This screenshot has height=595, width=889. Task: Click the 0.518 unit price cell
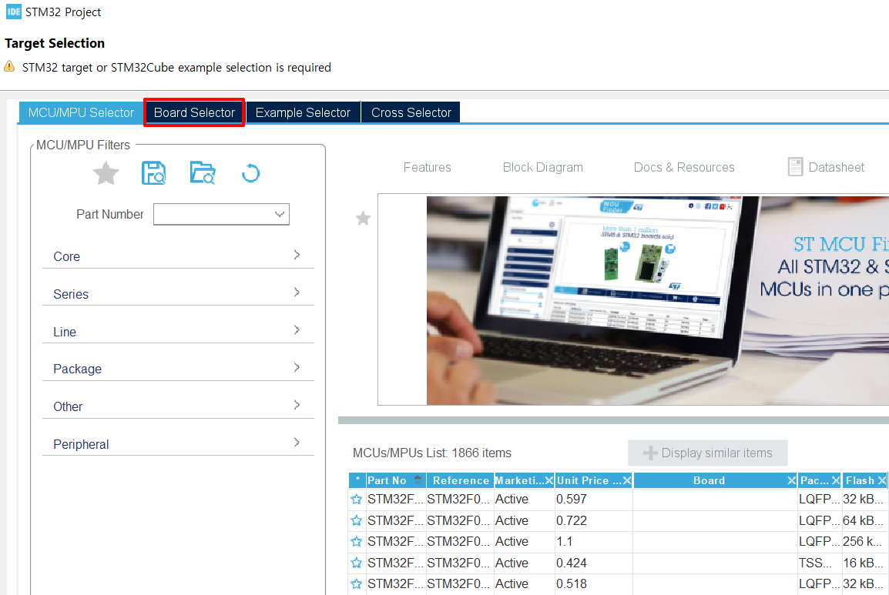pyautogui.click(x=594, y=583)
